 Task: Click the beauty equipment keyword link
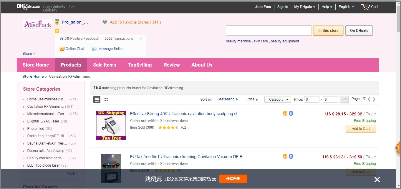285,41
